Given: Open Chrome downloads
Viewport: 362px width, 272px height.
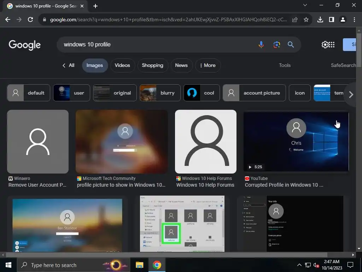Looking at the screenshot, I should click(320, 20).
